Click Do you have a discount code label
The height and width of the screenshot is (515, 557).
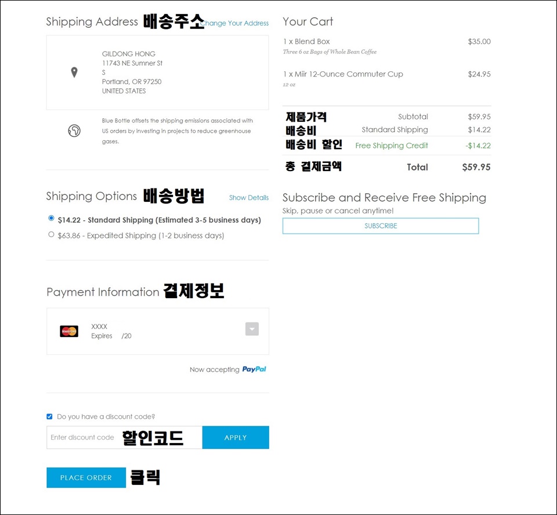[x=106, y=416]
